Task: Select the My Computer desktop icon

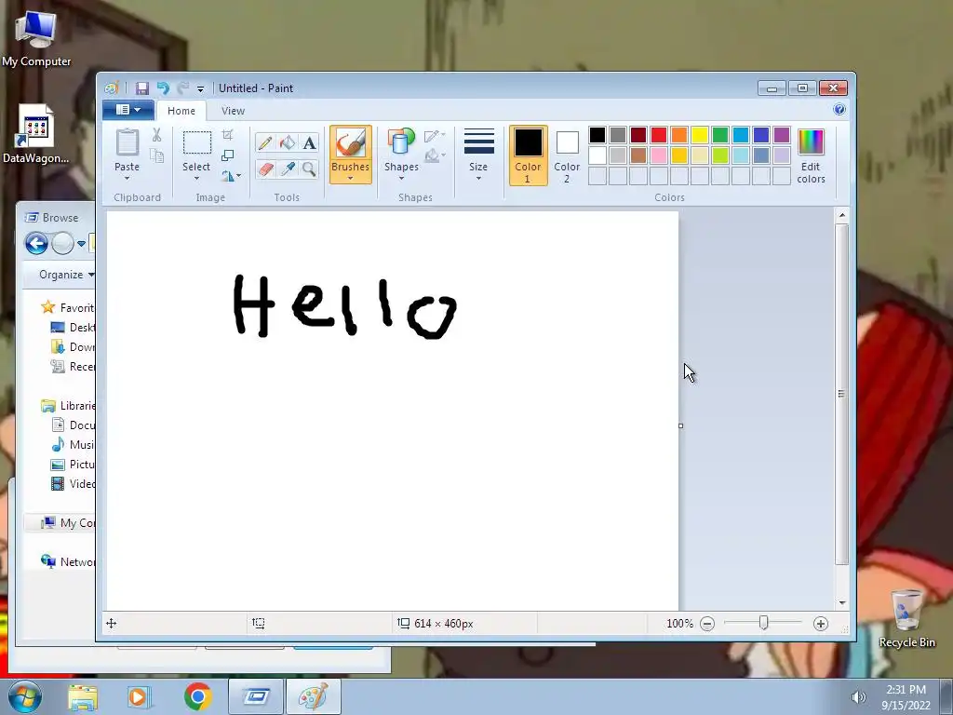Action: [36, 38]
